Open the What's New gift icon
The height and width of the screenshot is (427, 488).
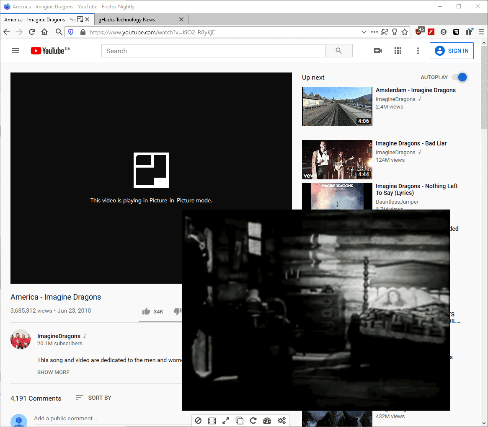pyautogui.click(x=469, y=31)
